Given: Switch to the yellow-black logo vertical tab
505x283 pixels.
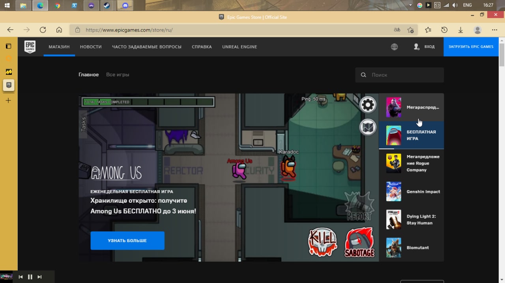Looking at the screenshot, I should click(8, 72).
